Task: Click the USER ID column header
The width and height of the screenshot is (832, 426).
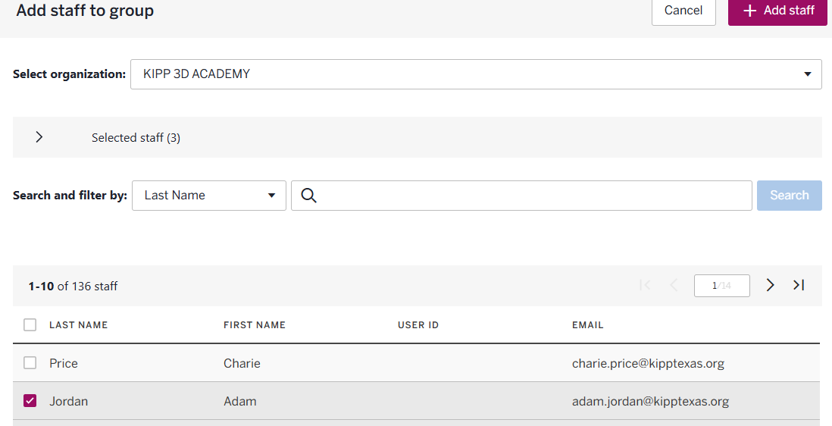Action: coord(418,325)
